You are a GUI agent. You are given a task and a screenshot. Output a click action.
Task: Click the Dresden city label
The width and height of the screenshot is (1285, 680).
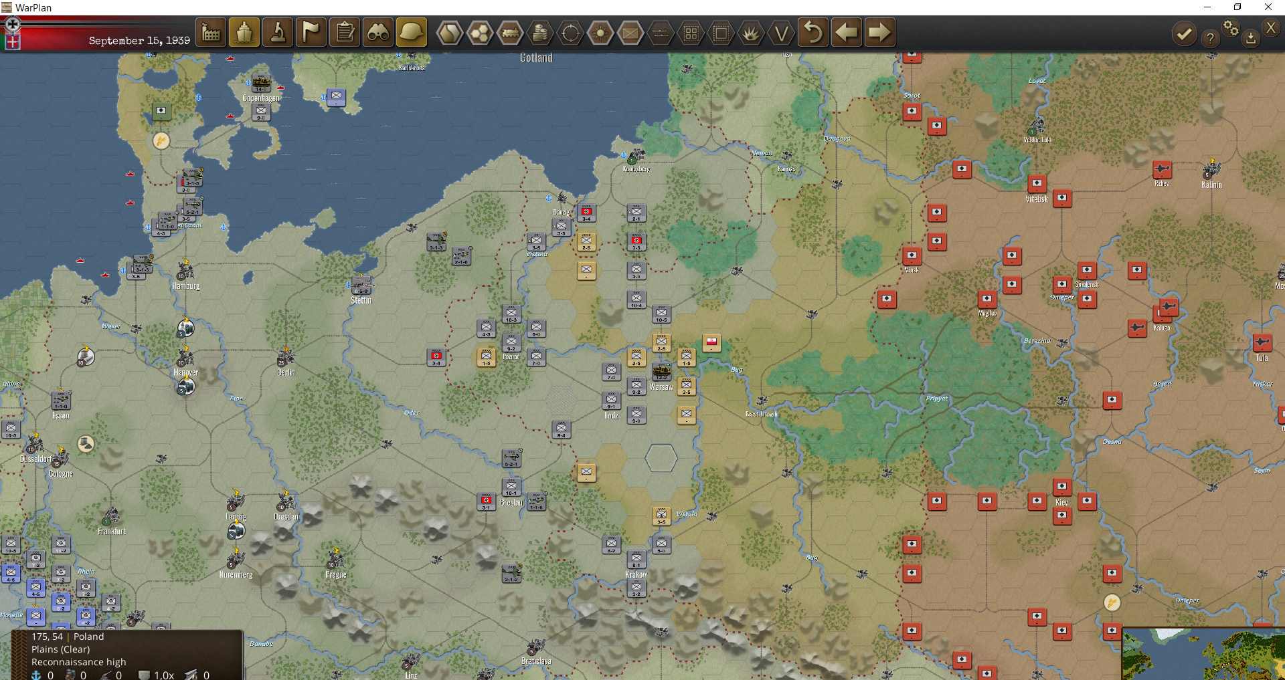point(286,517)
